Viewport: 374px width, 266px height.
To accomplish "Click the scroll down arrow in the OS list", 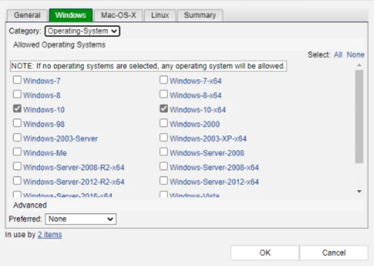I will pyautogui.click(x=359, y=192).
